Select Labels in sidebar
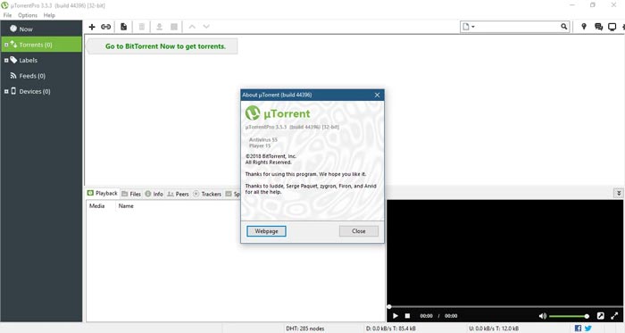The height and width of the screenshot is (333, 625). 41,60
